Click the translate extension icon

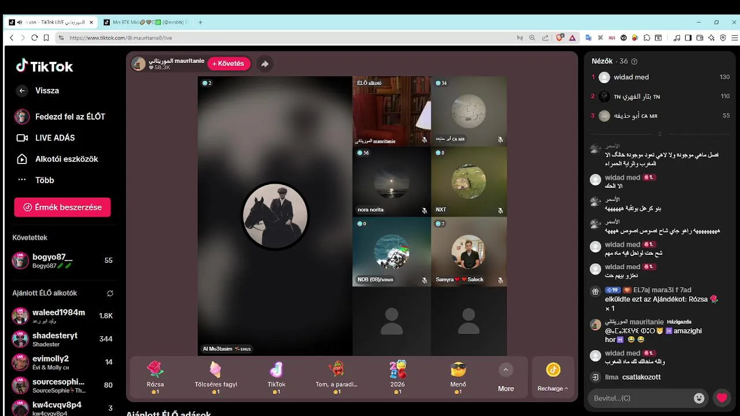coord(589,38)
